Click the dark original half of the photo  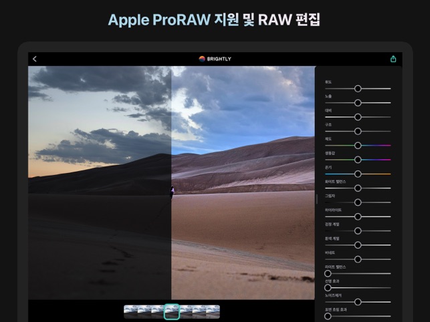[100, 183]
